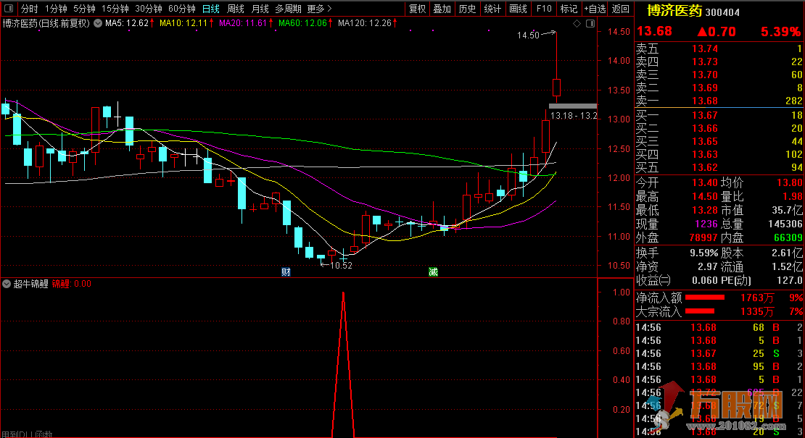Click the MA5: 12.62 indicator label
This screenshot has height=438, width=805.
(x=127, y=23)
